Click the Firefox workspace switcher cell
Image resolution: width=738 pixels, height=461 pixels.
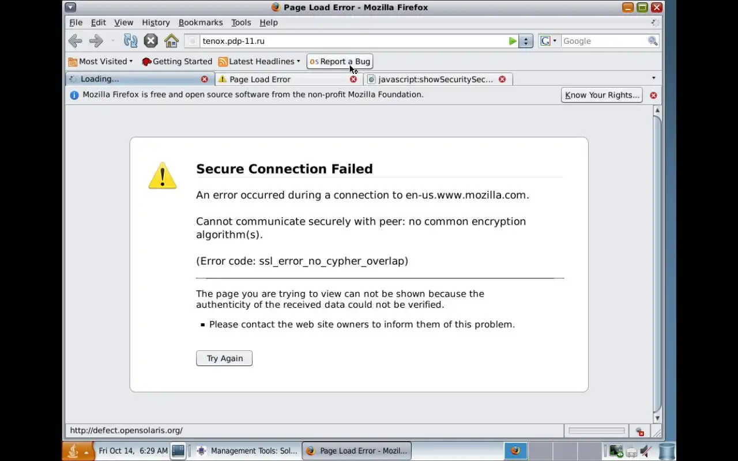click(x=515, y=451)
